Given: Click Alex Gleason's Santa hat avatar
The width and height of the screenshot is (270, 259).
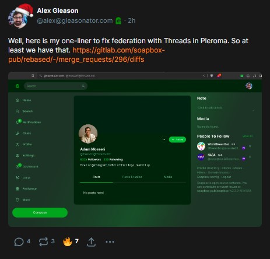Looking at the screenshot, I should click(20, 16).
